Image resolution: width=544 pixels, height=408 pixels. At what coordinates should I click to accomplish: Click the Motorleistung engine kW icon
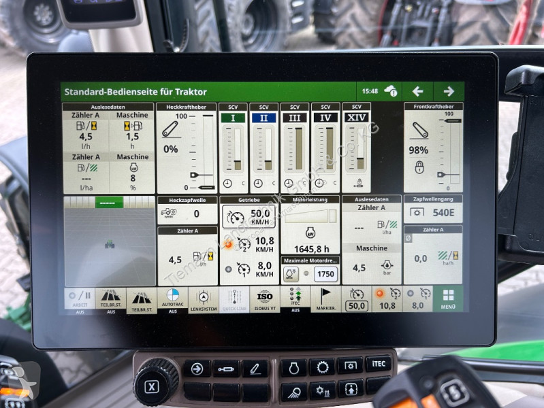tap(310, 233)
